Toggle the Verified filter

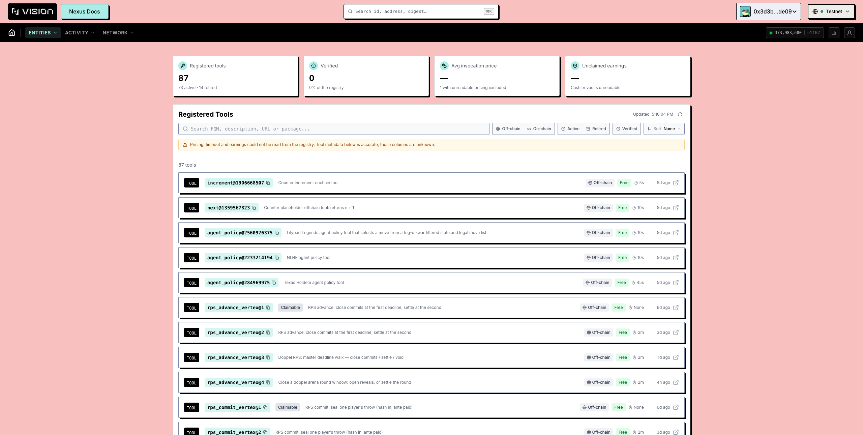627,129
